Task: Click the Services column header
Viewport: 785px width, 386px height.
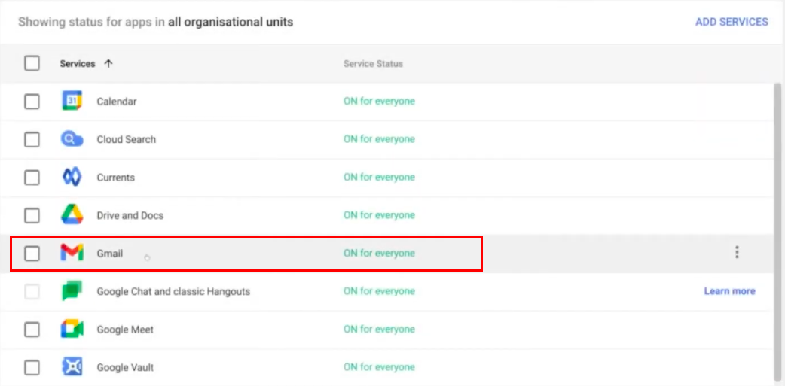Action: tap(78, 64)
